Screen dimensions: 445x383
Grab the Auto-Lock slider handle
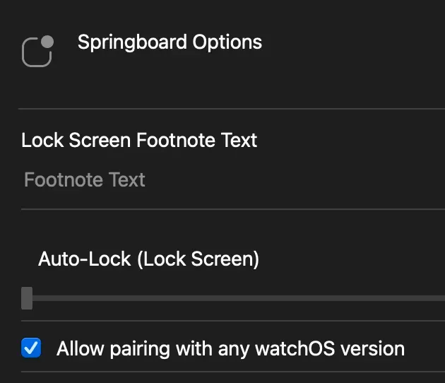pos(27,298)
